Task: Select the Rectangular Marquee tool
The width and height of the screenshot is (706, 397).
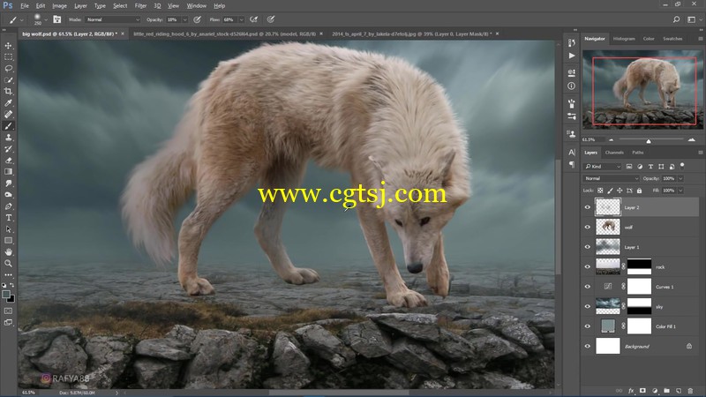Action: click(x=9, y=57)
